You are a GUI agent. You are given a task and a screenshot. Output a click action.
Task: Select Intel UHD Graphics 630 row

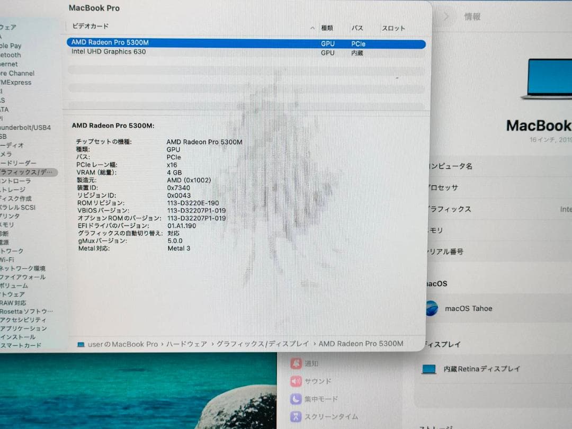(246, 52)
